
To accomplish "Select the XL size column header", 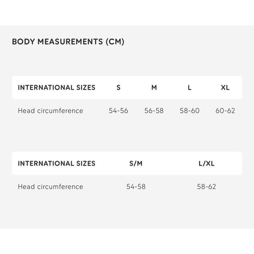I will tap(225, 88).
